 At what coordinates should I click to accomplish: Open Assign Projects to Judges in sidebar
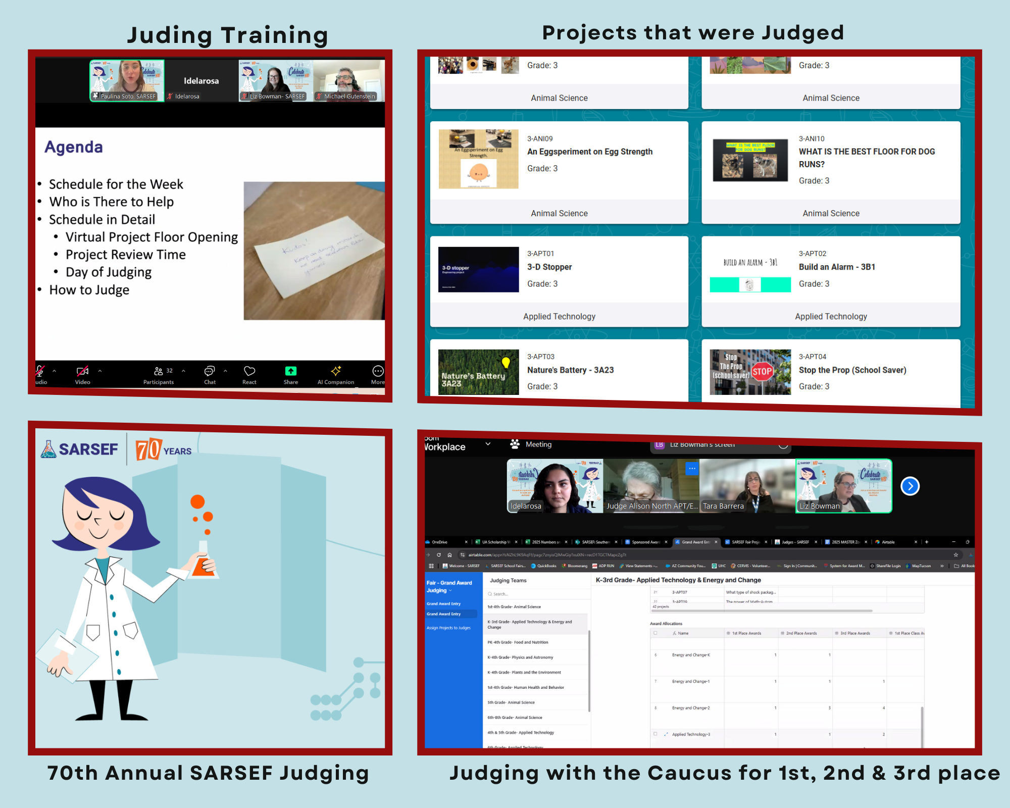pyautogui.click(x=448, y=628)
